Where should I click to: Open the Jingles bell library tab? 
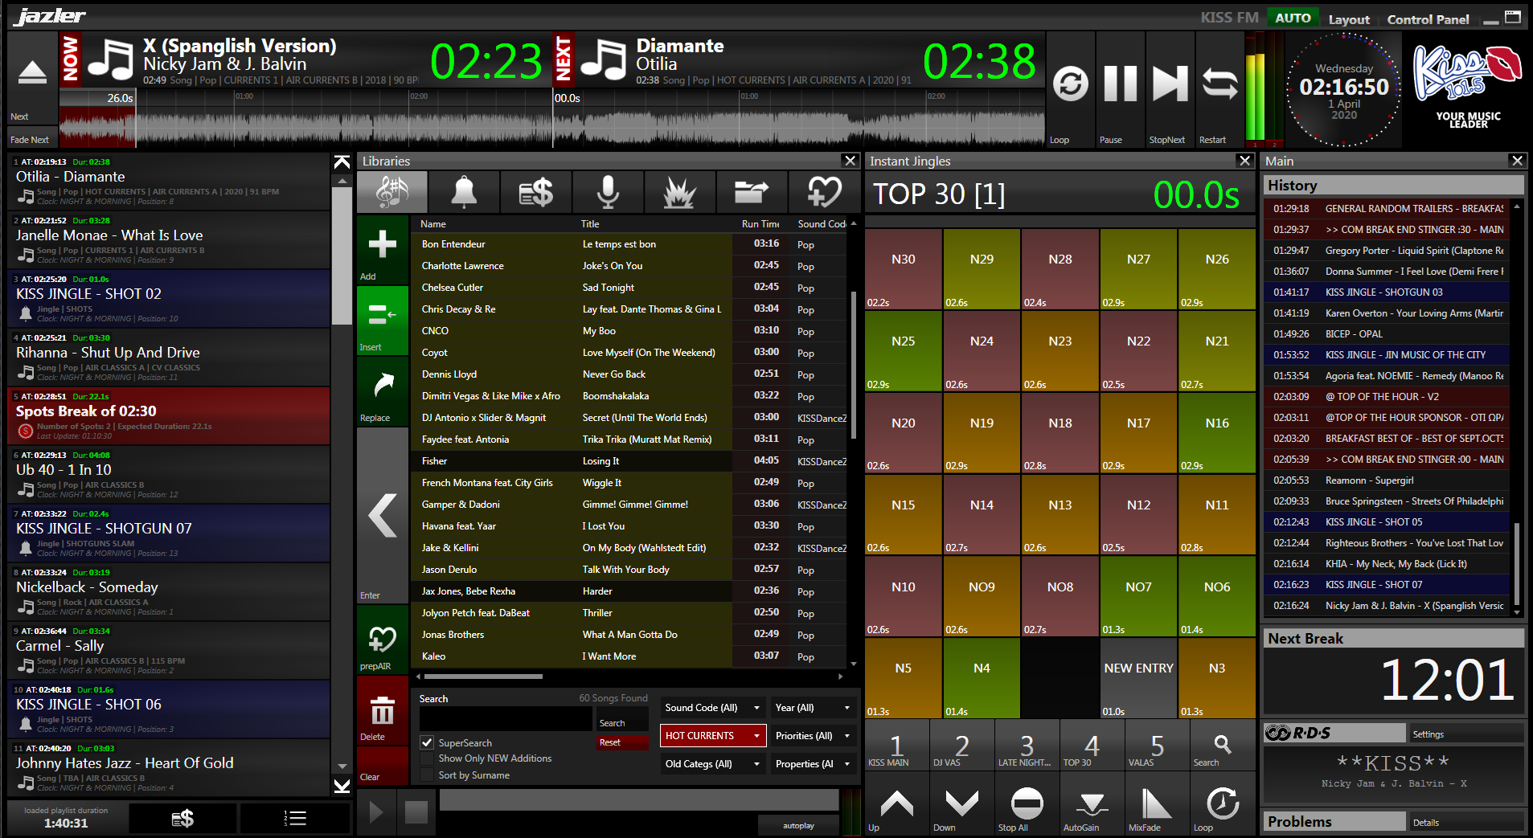pos(463,192)
